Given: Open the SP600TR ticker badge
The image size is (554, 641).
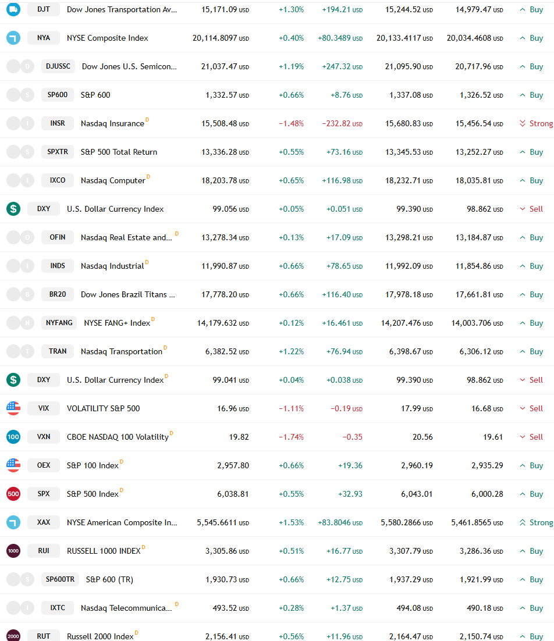Looking at the screenshot, I should [60, 579].
